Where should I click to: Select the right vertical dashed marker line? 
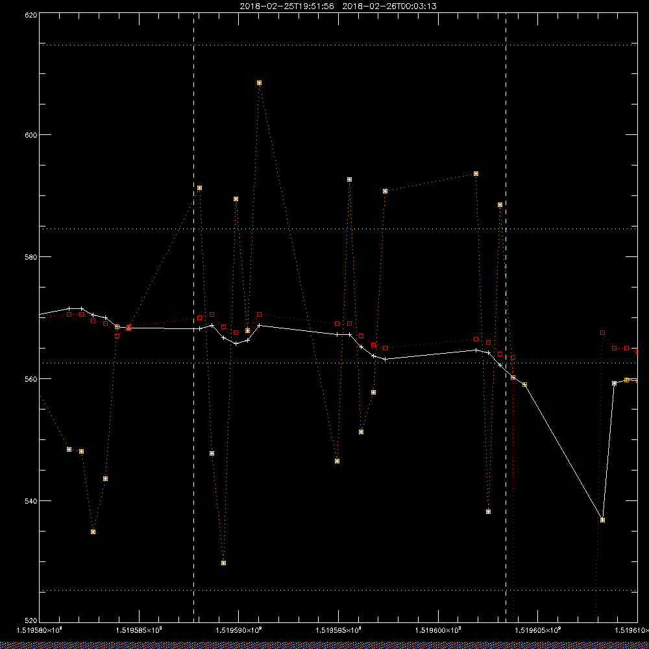coord(506,317)
